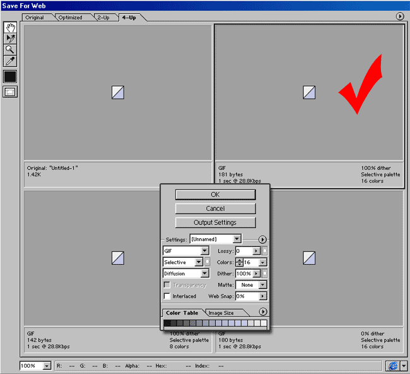Select the Slice Select tool
The height and width of the screenshot is (374, 410).
pos(10,39)
